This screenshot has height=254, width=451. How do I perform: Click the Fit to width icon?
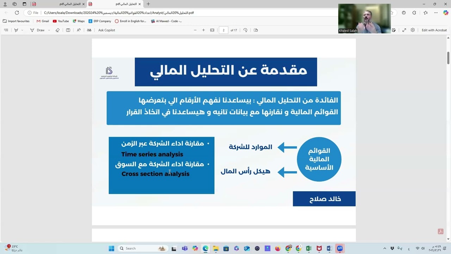212,30
